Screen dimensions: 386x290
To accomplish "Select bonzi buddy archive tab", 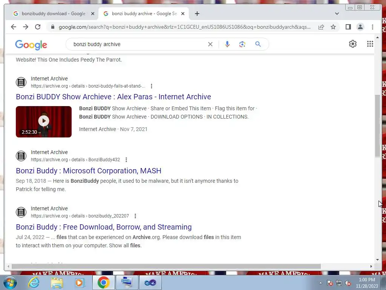I will click(144, 14).
